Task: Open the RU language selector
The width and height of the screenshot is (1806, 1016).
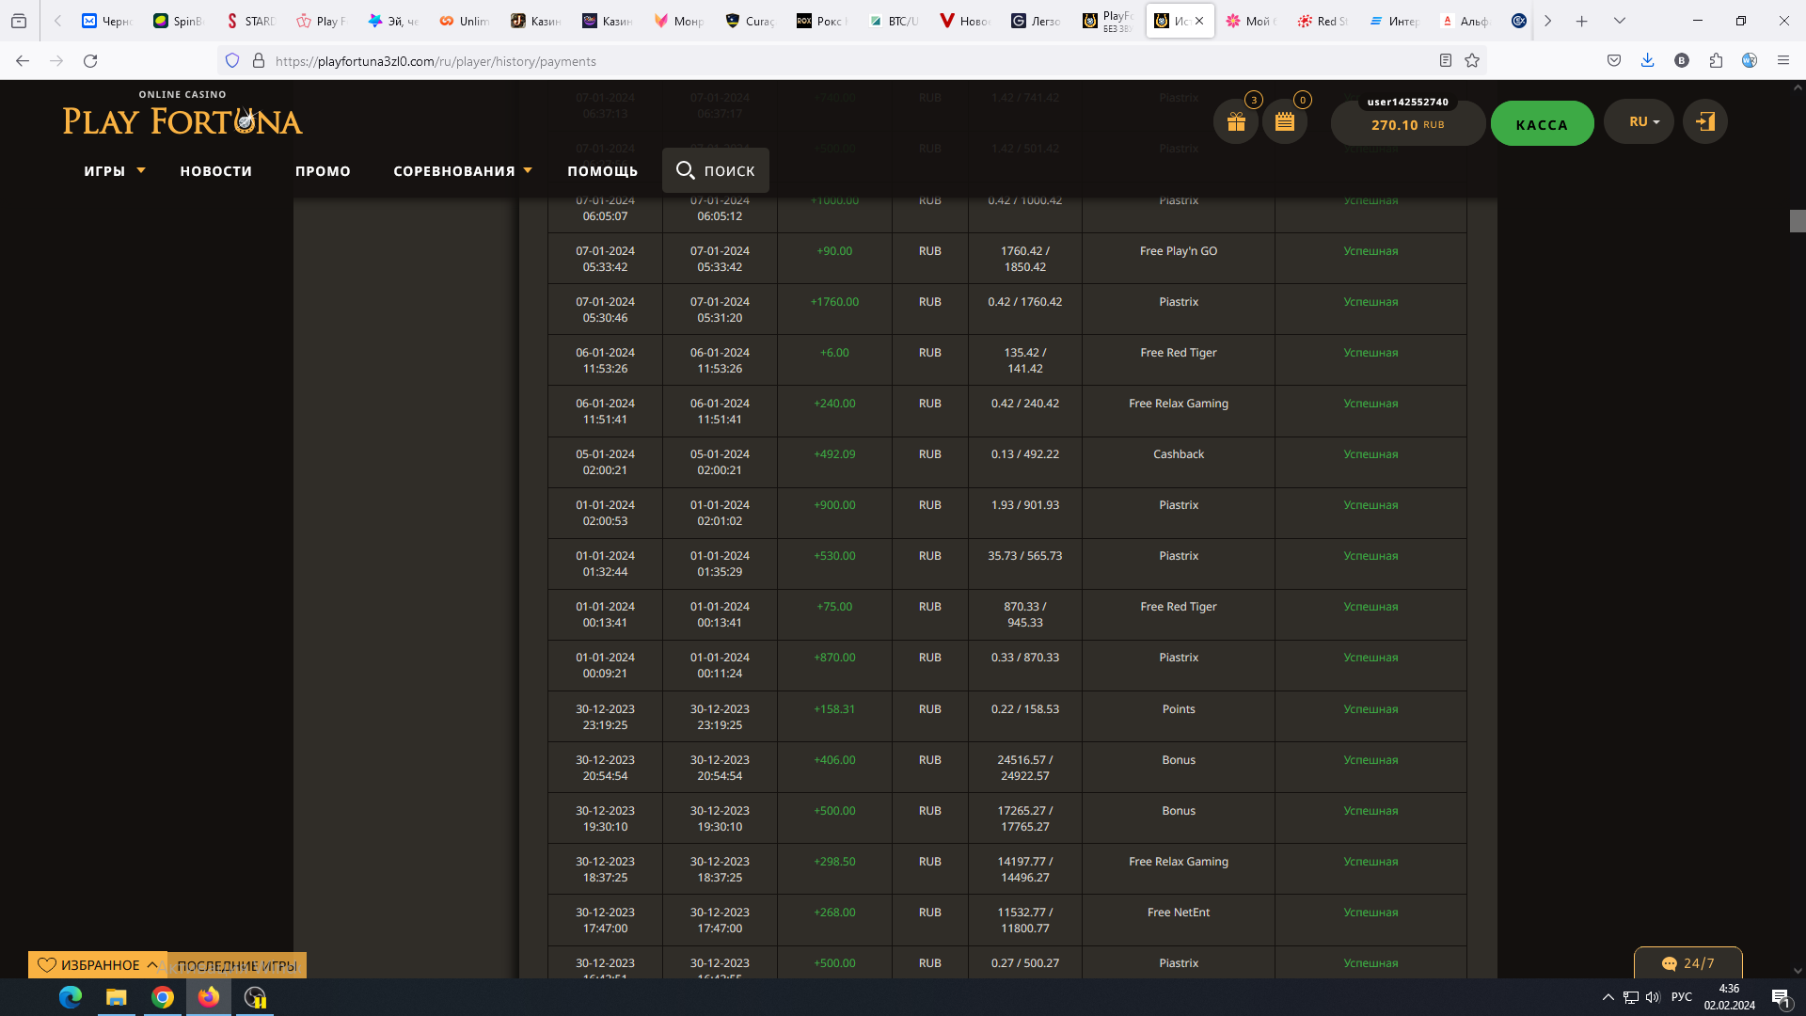Action: tap(1639, 122)
